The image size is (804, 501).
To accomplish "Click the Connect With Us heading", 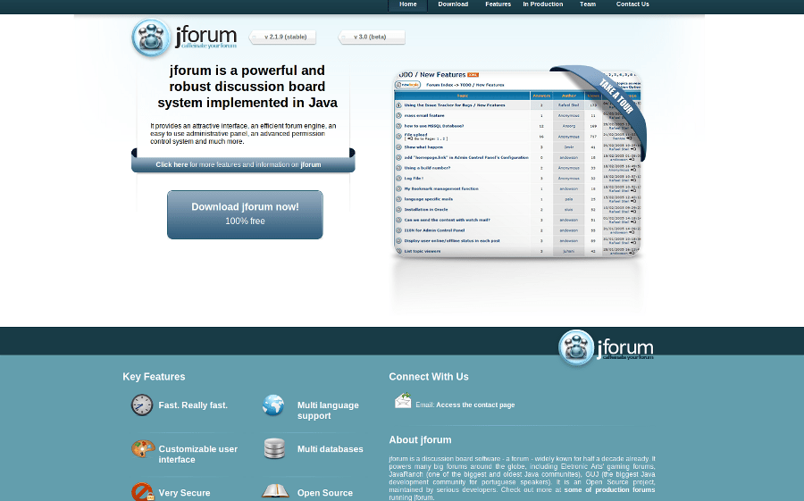I will 429,376.
